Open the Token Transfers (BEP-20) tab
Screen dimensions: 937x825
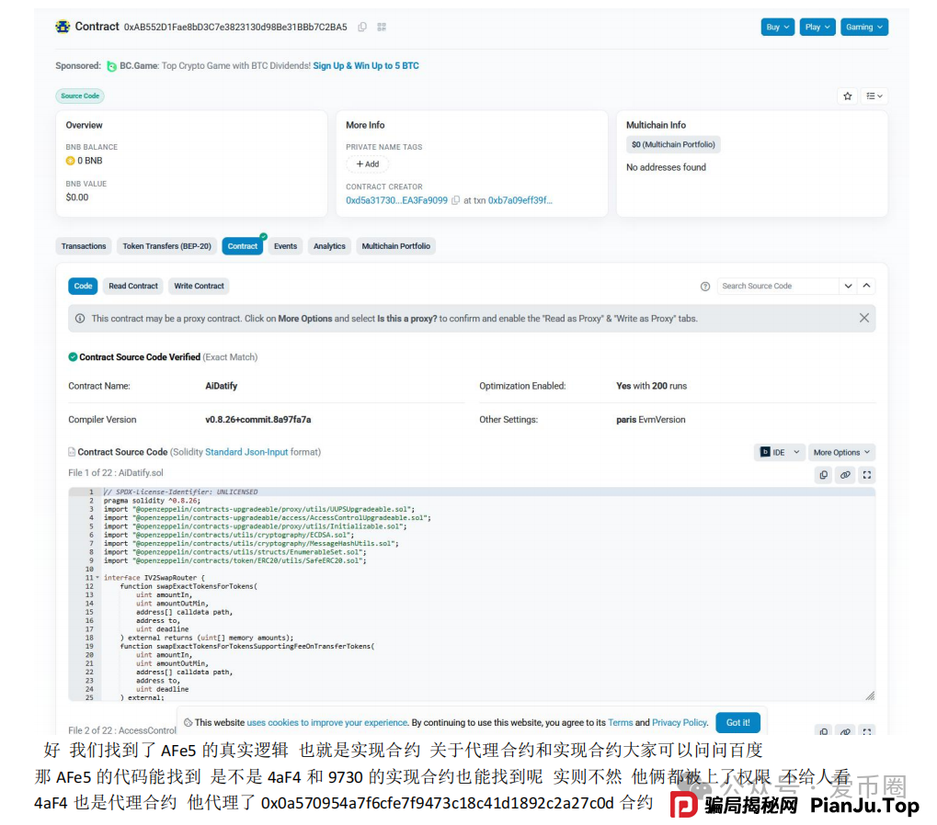[x=166, y=245]
